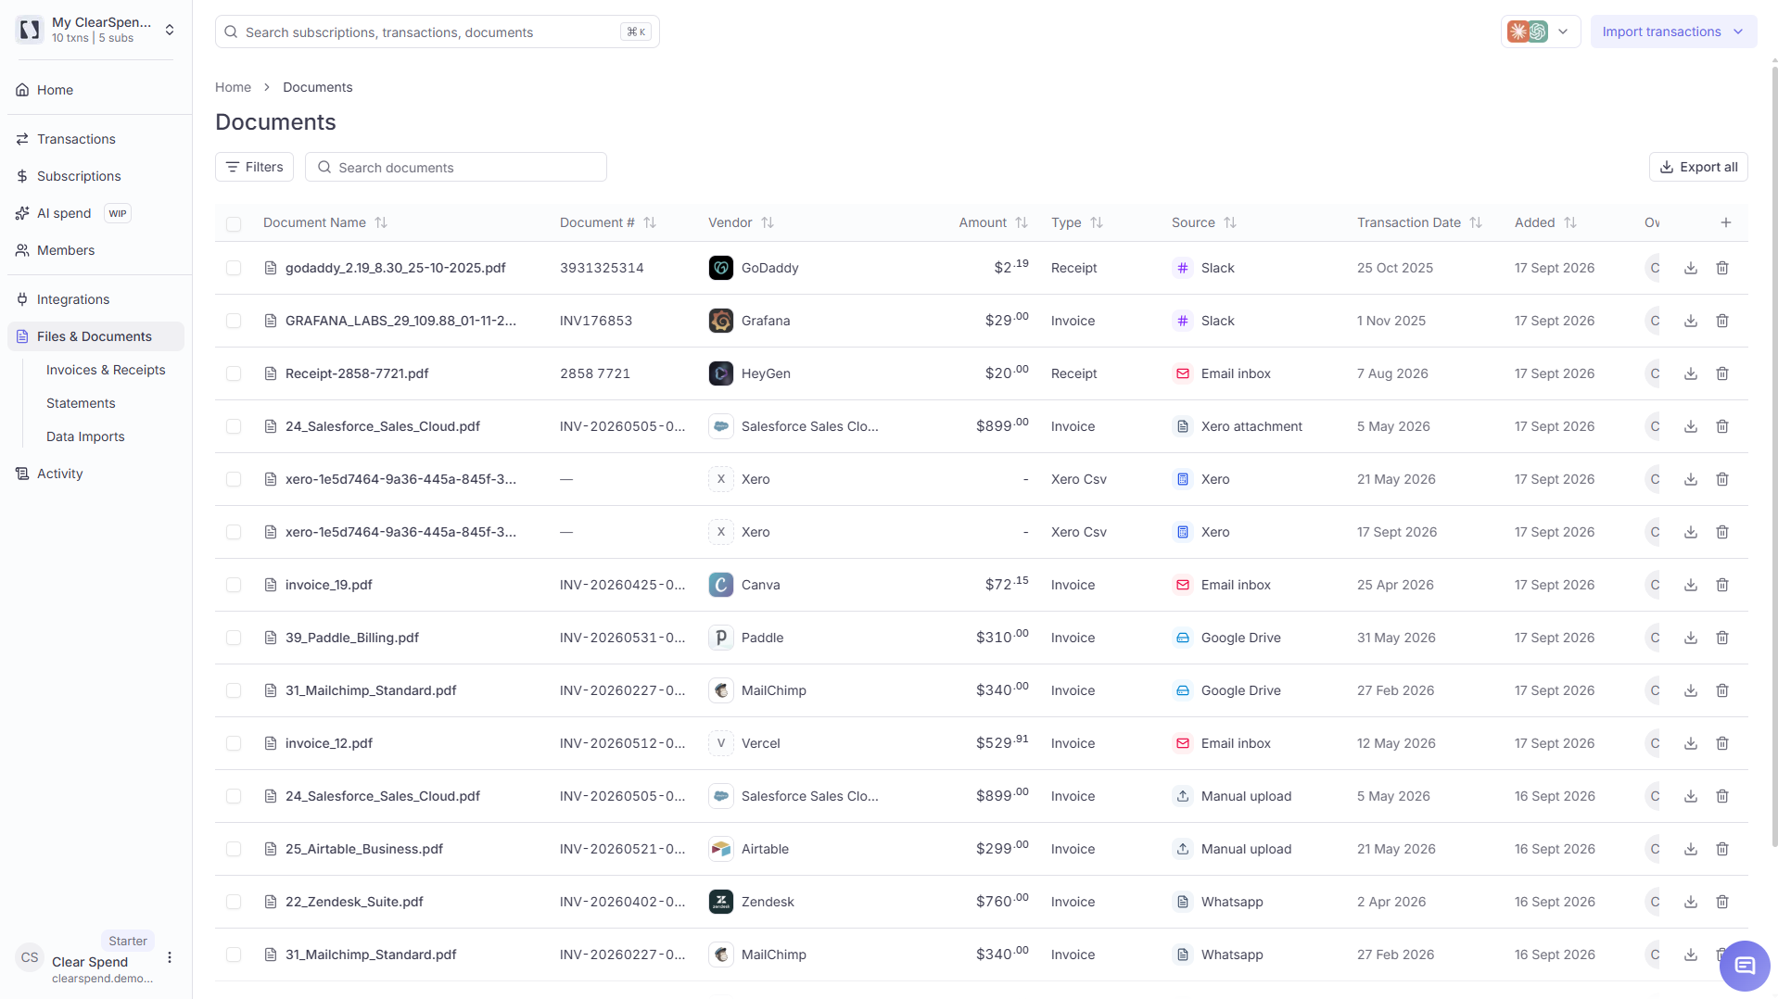Click the Google Drive icon in the Paddle row
Image resolution: width=1778 pixels, height=999 pixels.
pyautogui.click(x=1183, y=638)
